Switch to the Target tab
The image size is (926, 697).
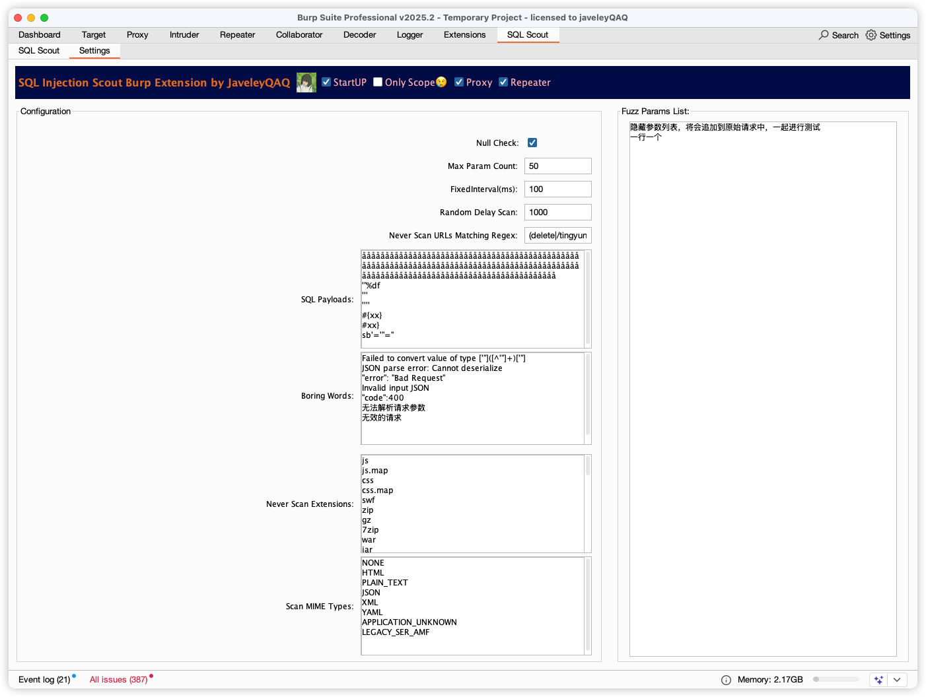94,35
